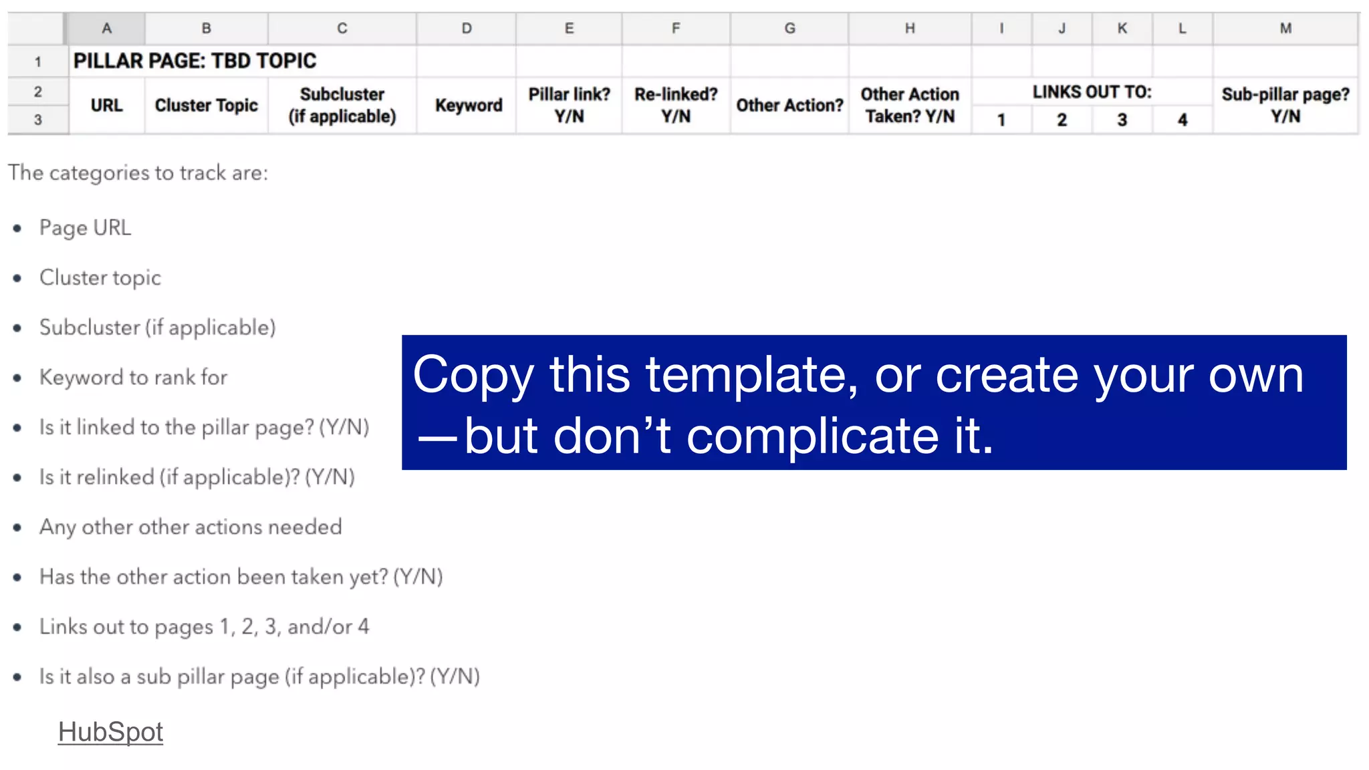Select column M header
1369x770 pixels.
point(1285,29)
